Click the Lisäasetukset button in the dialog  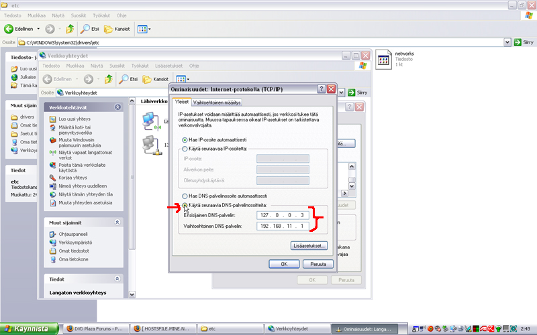tap(309, 246)
